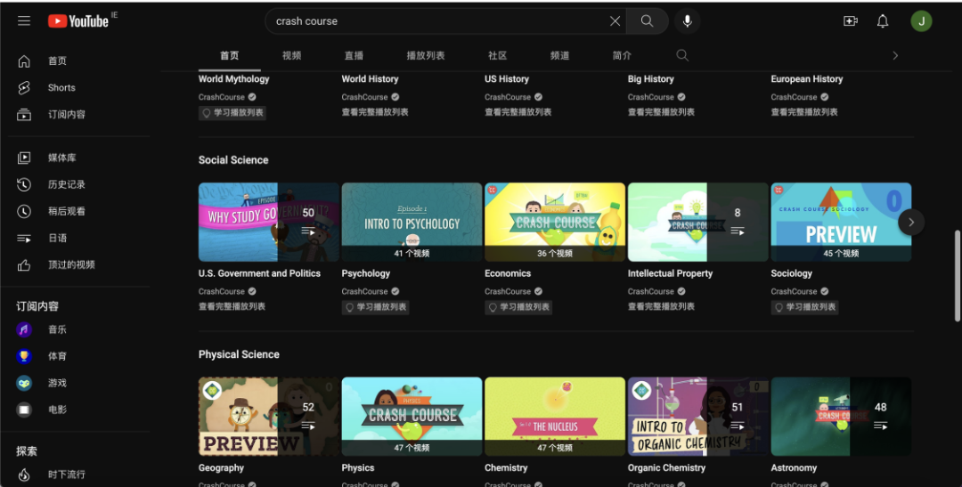Click playlist icon on U.S. Government thumbnail
The height and width of the screenshot is (487, 962).
pos(308,231)
